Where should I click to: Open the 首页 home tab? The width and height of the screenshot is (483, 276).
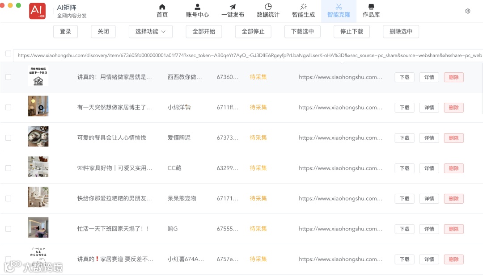click(x=162, y=11)
